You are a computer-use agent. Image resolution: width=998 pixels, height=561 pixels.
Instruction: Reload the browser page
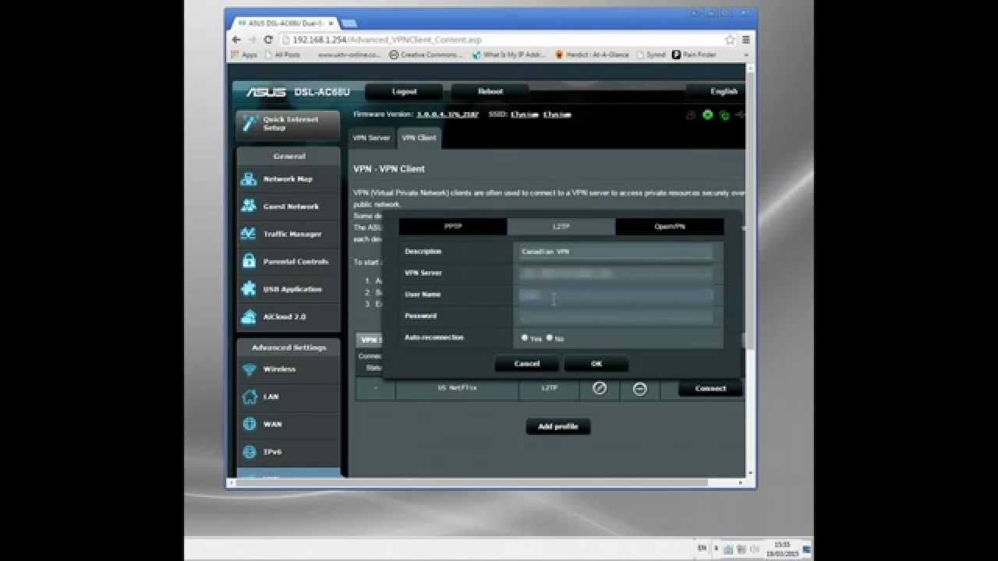[x=268, y=40]
